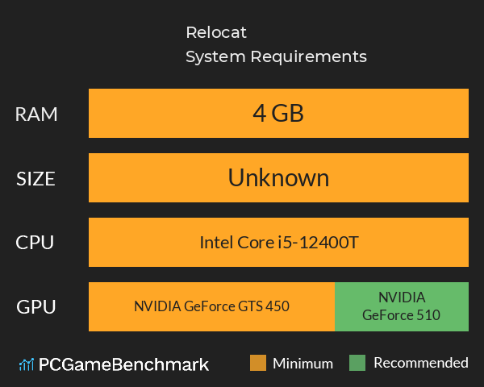Click the 'Recommended' legend label

click(420, 364)
